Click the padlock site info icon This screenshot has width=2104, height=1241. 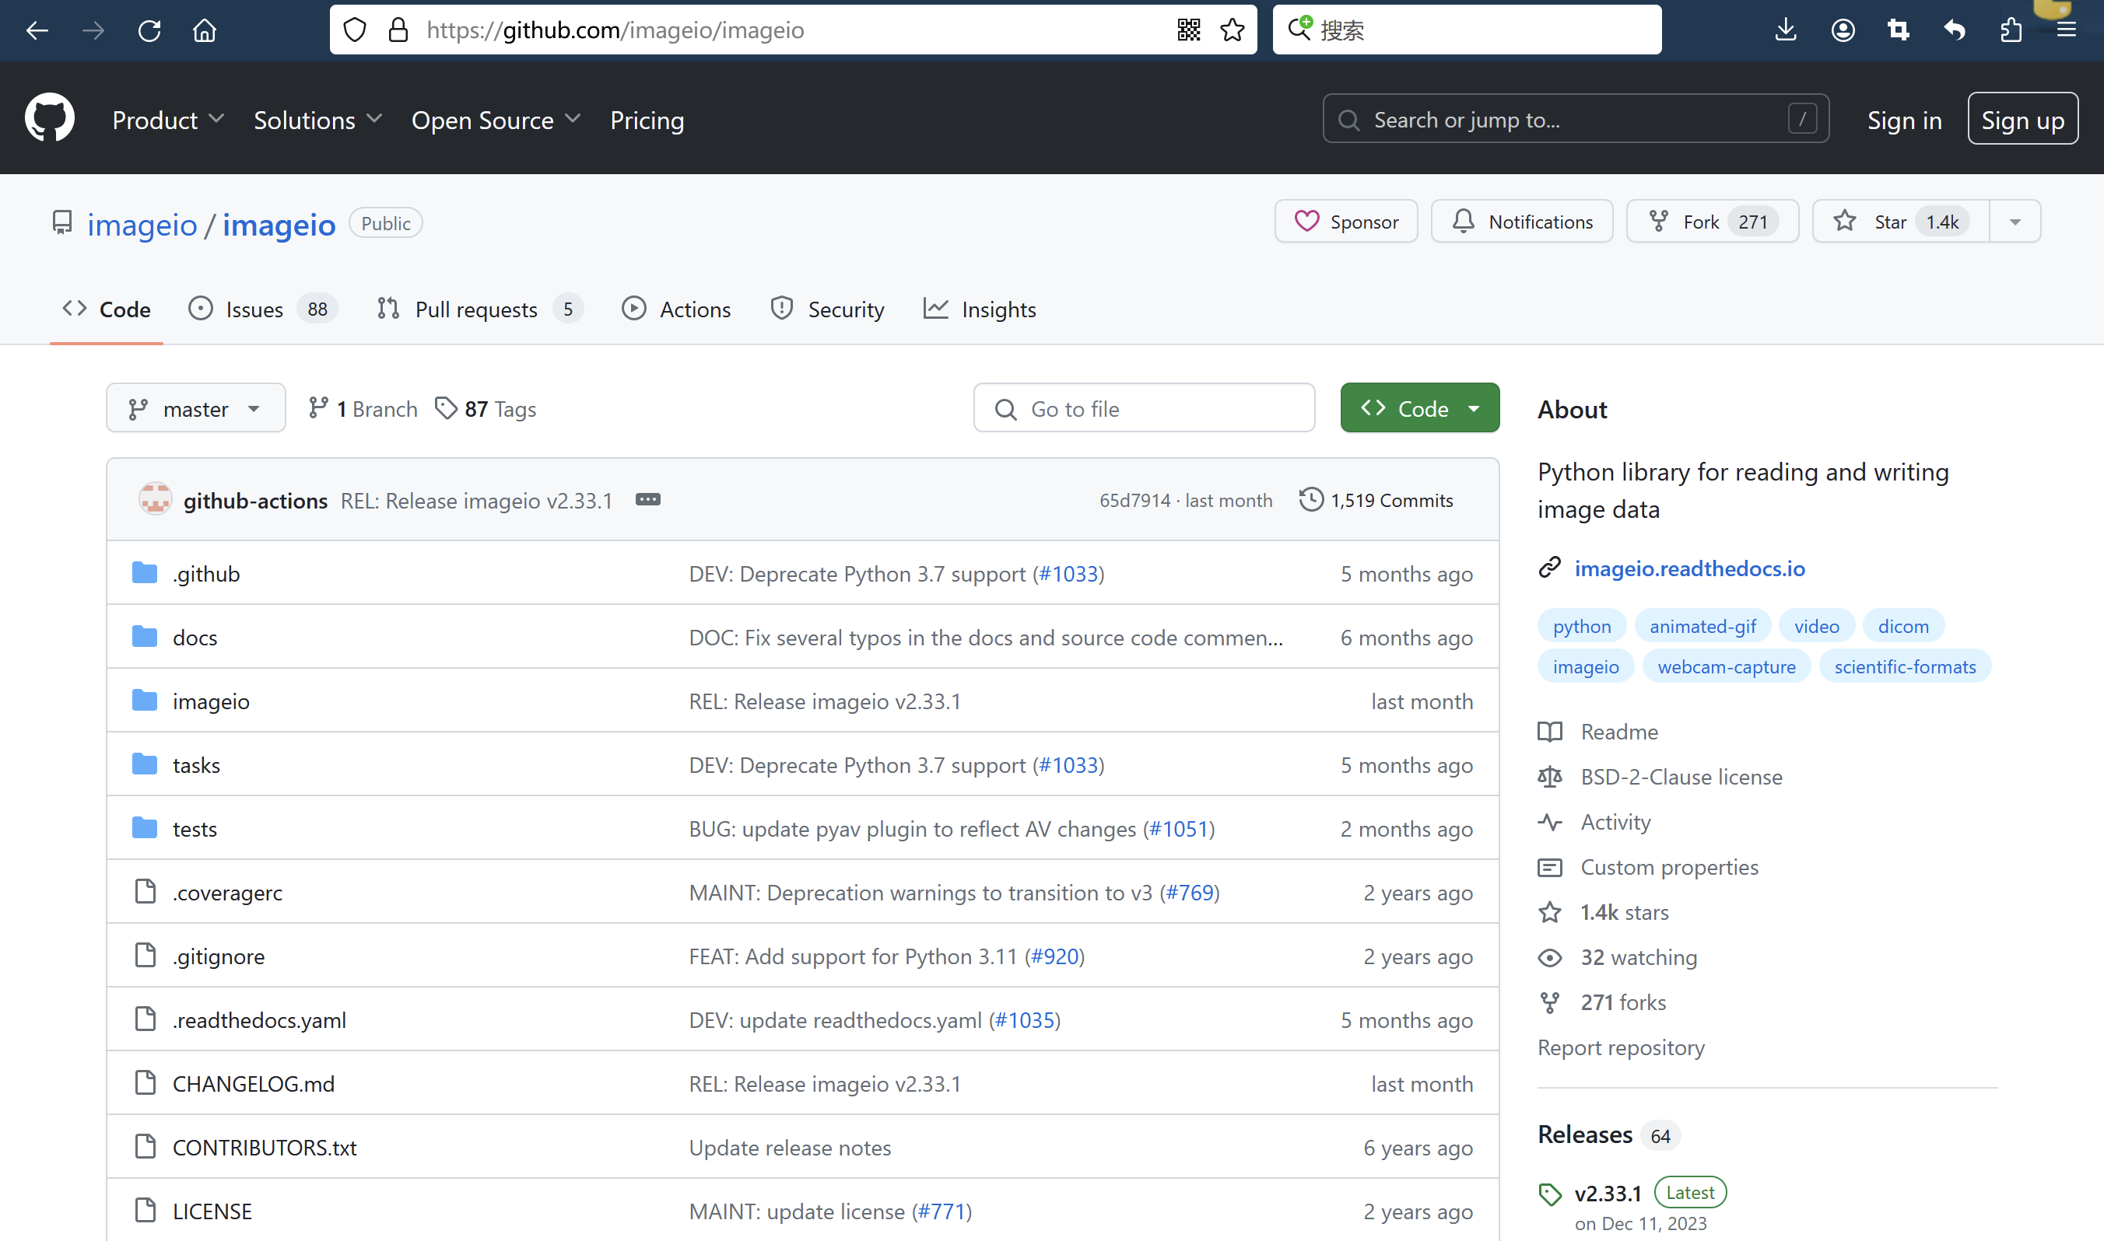pos(398,30)
